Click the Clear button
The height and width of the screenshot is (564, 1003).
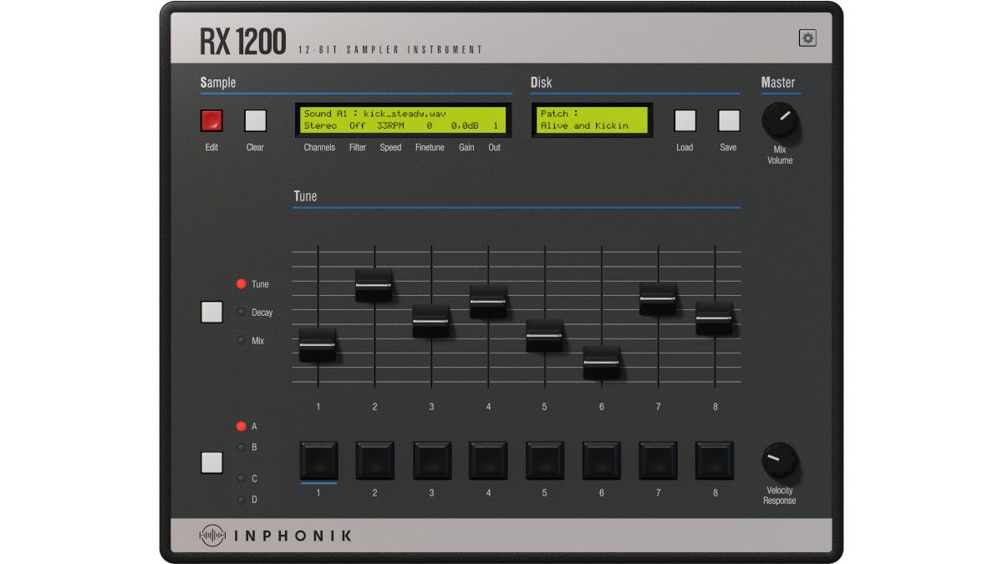(x=254, y=120)
